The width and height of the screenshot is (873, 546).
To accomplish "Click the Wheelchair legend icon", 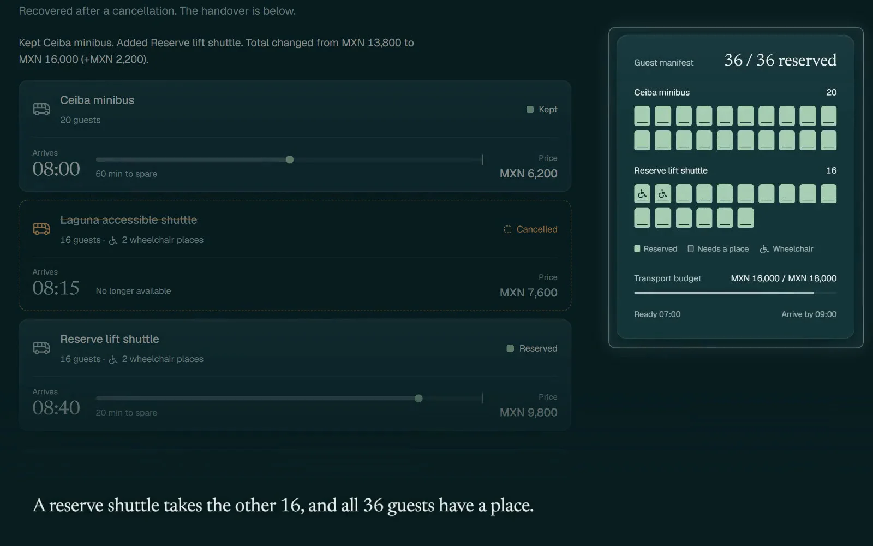I will (764, 249).
